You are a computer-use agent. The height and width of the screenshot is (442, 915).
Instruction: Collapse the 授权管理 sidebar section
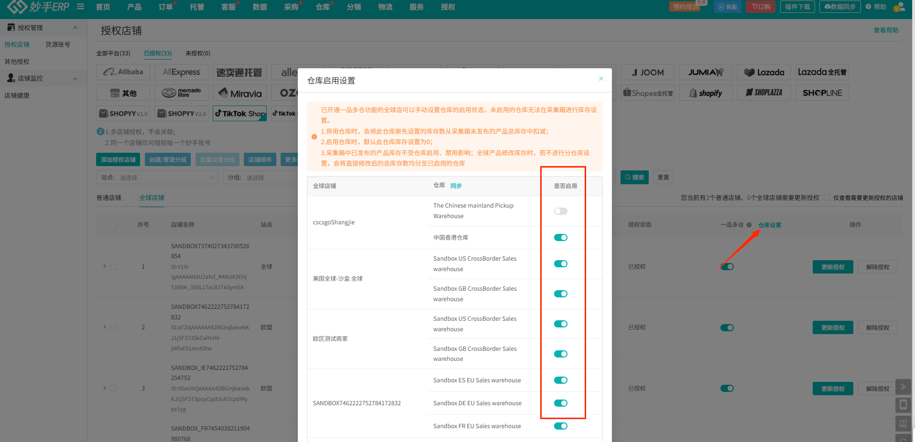pos(75,28)
